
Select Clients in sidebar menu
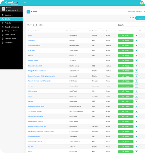coord(11,19)
